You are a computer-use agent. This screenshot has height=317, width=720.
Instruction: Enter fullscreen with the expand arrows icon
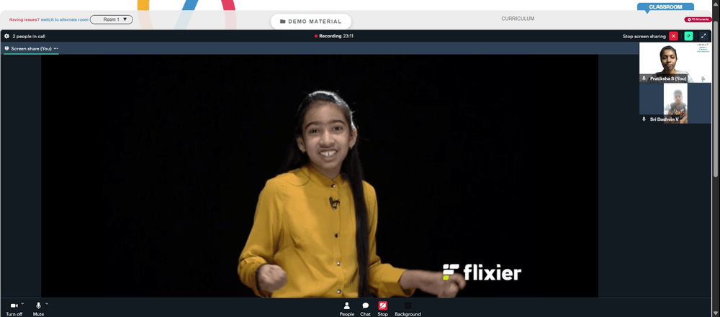point(703,36)
